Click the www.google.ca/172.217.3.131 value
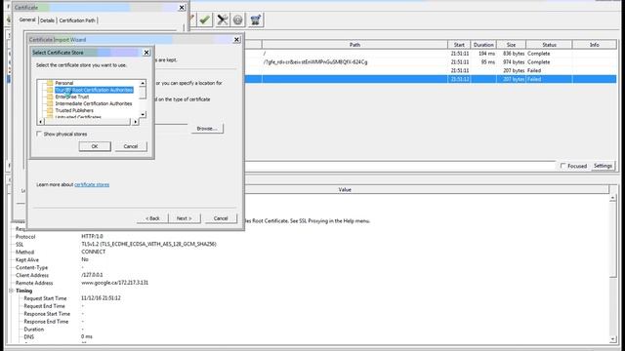This screenshot has width=625, height=351. (x=115, y=283)
